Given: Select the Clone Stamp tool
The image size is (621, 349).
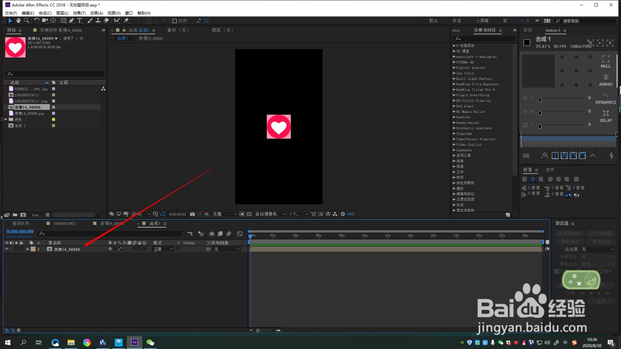Looking at the screenshot, I should (x=98, y=21).
